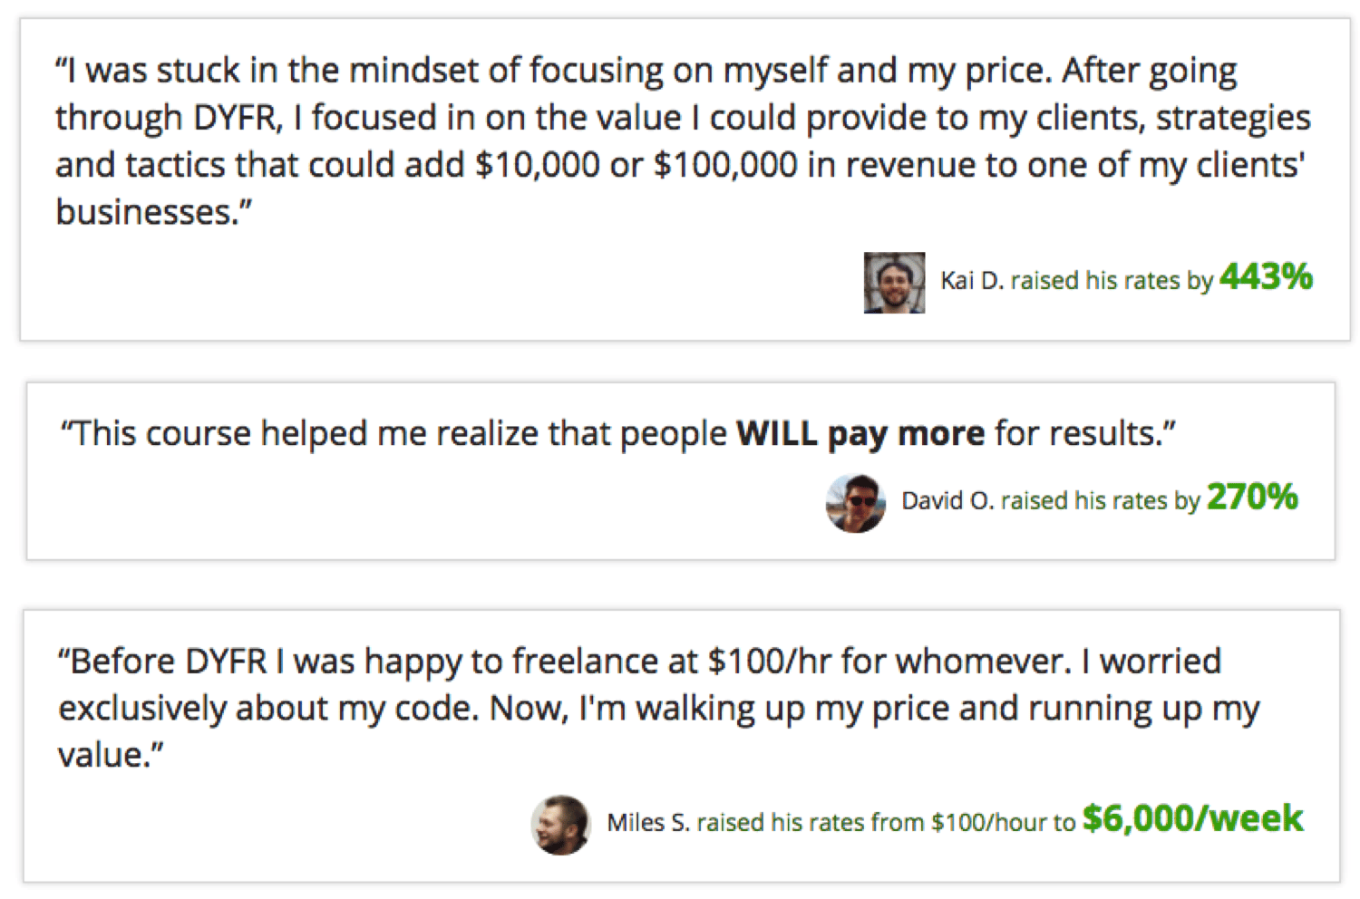
Task: Click Miles S.'s round avatar photo
Action: (x=560, y=825)
